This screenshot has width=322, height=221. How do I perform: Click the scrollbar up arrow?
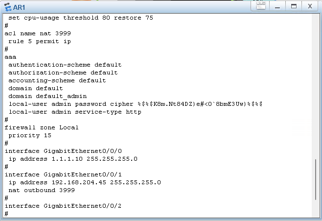click(316, 18)
